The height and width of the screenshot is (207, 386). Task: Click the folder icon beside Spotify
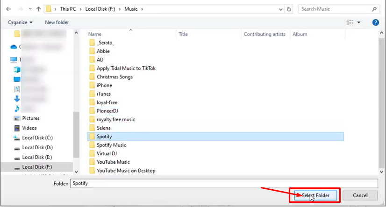[x=92, y=136]
